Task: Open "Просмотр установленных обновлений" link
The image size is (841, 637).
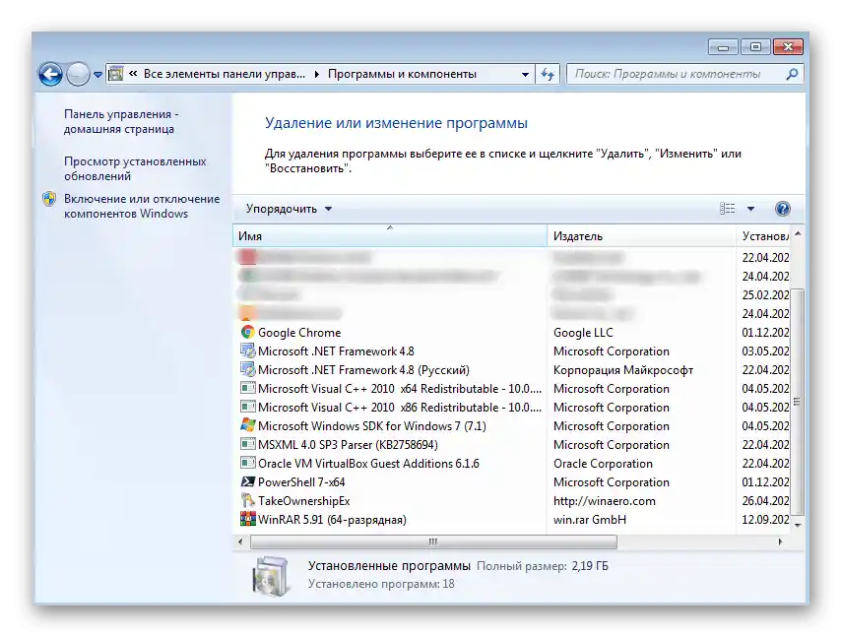Action: click(x=135, y=169)
